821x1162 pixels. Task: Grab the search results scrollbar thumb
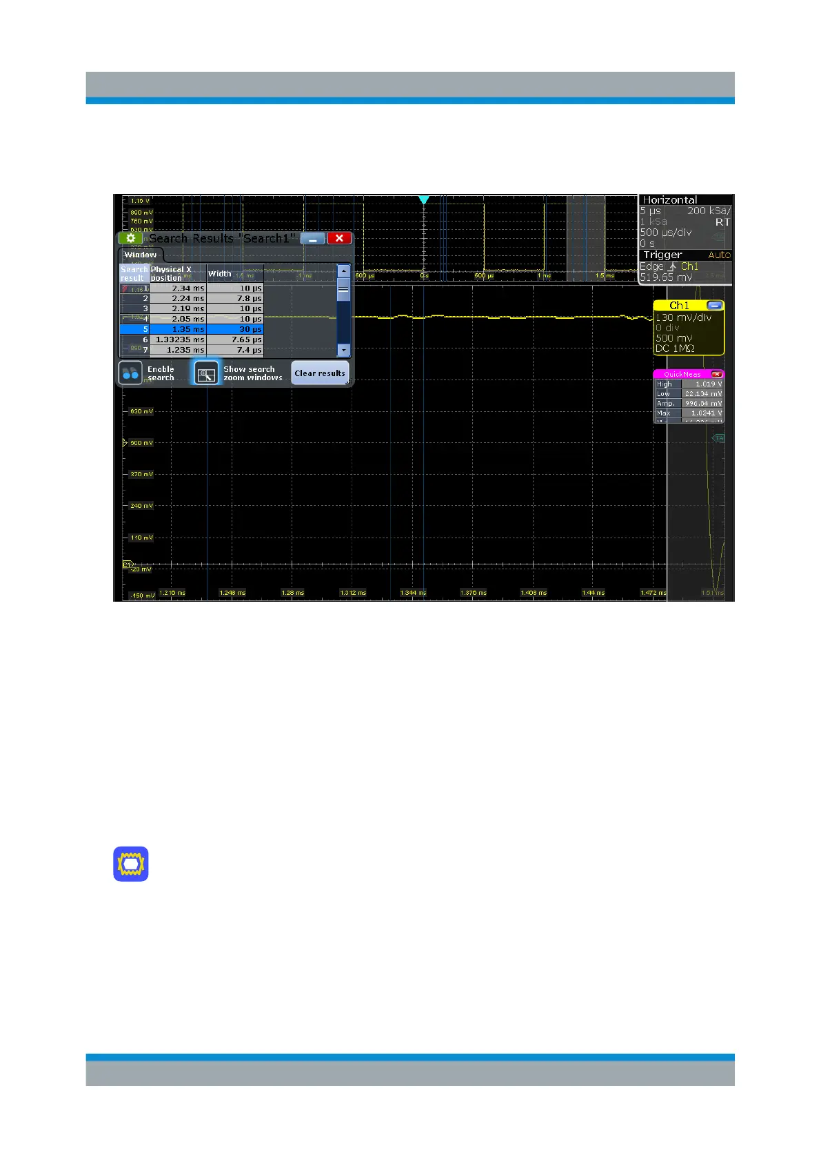(x=343, y=289)
